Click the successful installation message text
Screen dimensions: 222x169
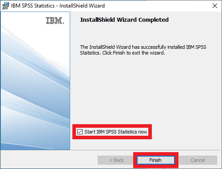tap(143, 50)
